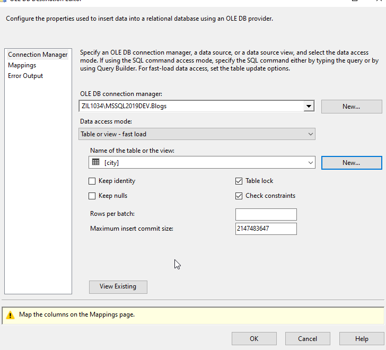Click the Rows per batch input field
Image resolution: width=386 pixels, height=350 pixels.
266,214
